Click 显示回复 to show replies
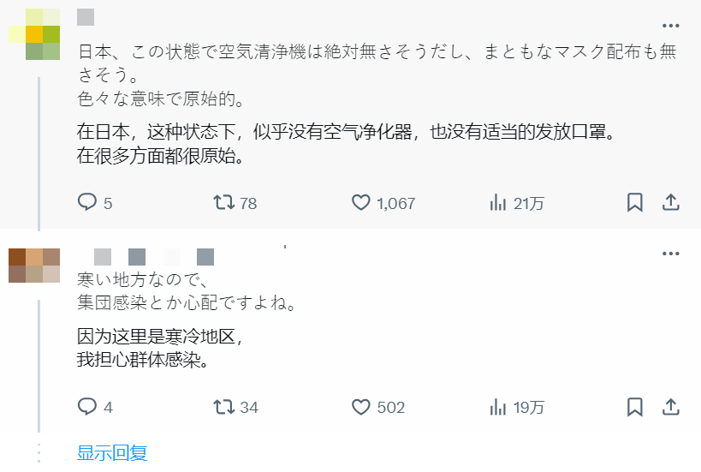This screenshot has height=472, width=701. (112, 453)
